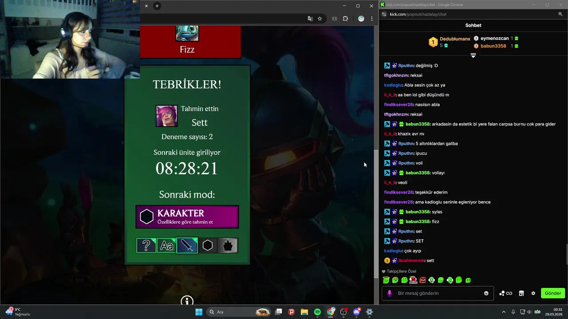Click the chat panel scrollbar
The image size is (568, 319).
click(566, 254)
